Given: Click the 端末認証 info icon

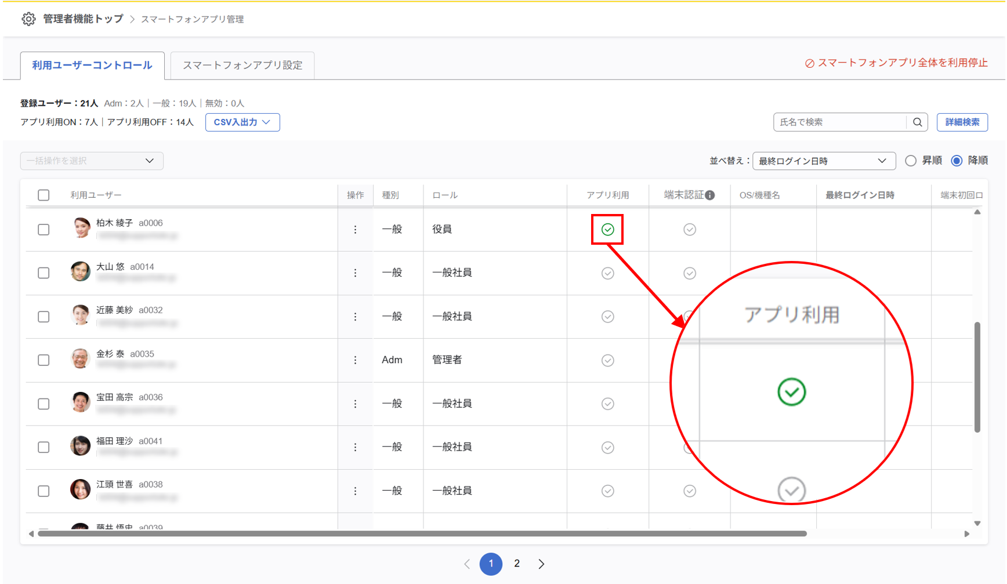Looking at the screenshot, I should tap(710, 195).
